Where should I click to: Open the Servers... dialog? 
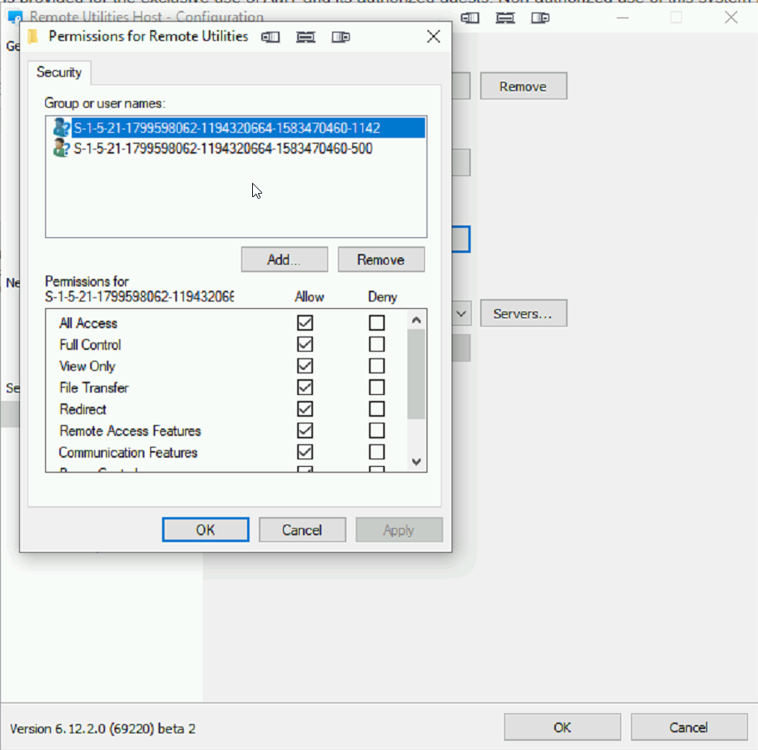523,314
